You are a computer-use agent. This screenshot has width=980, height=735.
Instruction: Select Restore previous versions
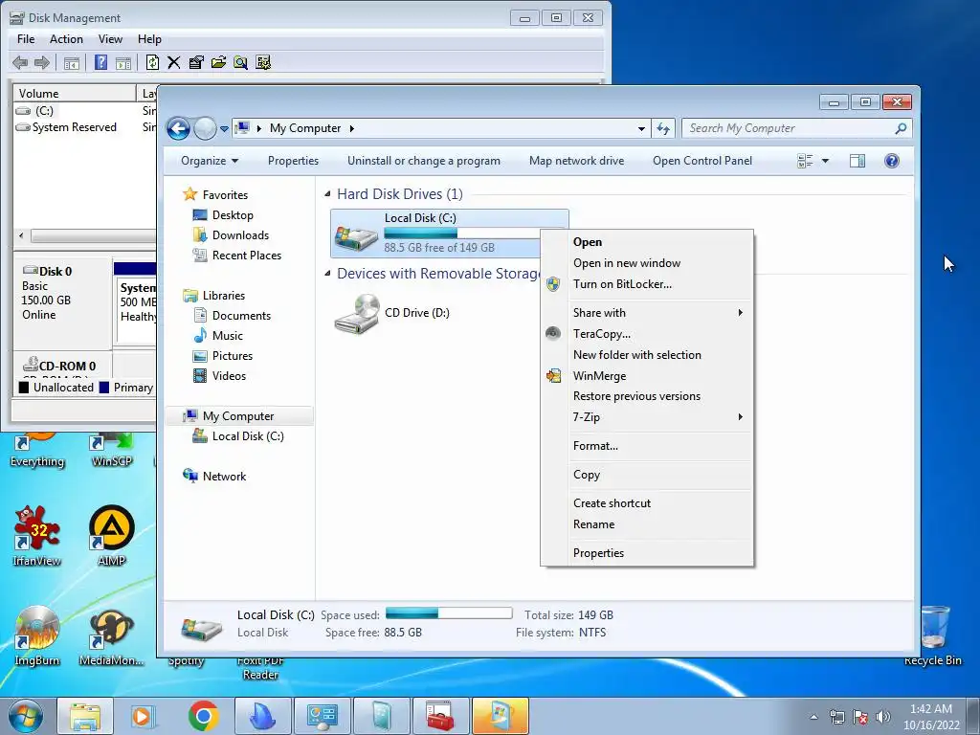[x=648, y=396]
